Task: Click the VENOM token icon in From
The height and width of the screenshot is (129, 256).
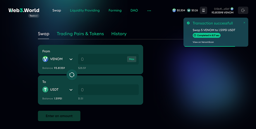Action: (x=45, y=59)
